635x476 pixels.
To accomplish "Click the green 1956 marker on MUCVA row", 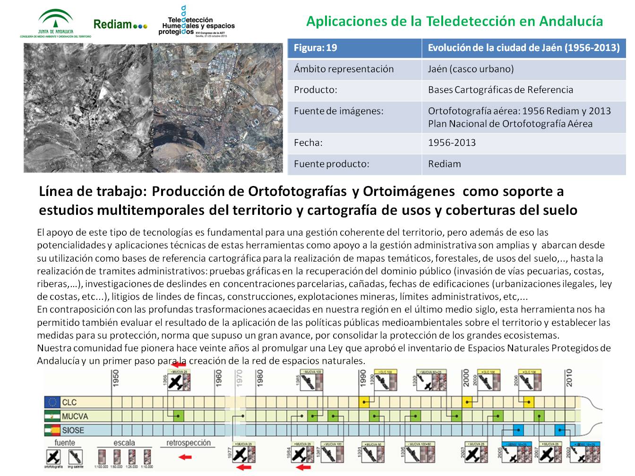I will point(179,416).
